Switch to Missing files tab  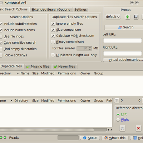pyautogui.click(x=38, y=66)
